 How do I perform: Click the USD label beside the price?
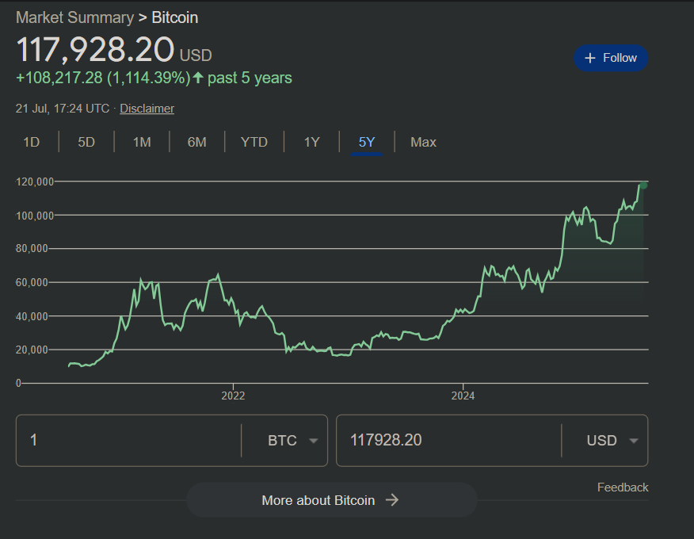196,55
